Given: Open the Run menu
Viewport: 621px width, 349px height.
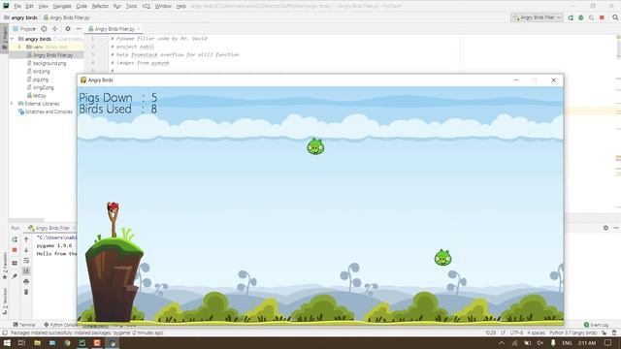Looking at the screenshot, I should (117, 7).
